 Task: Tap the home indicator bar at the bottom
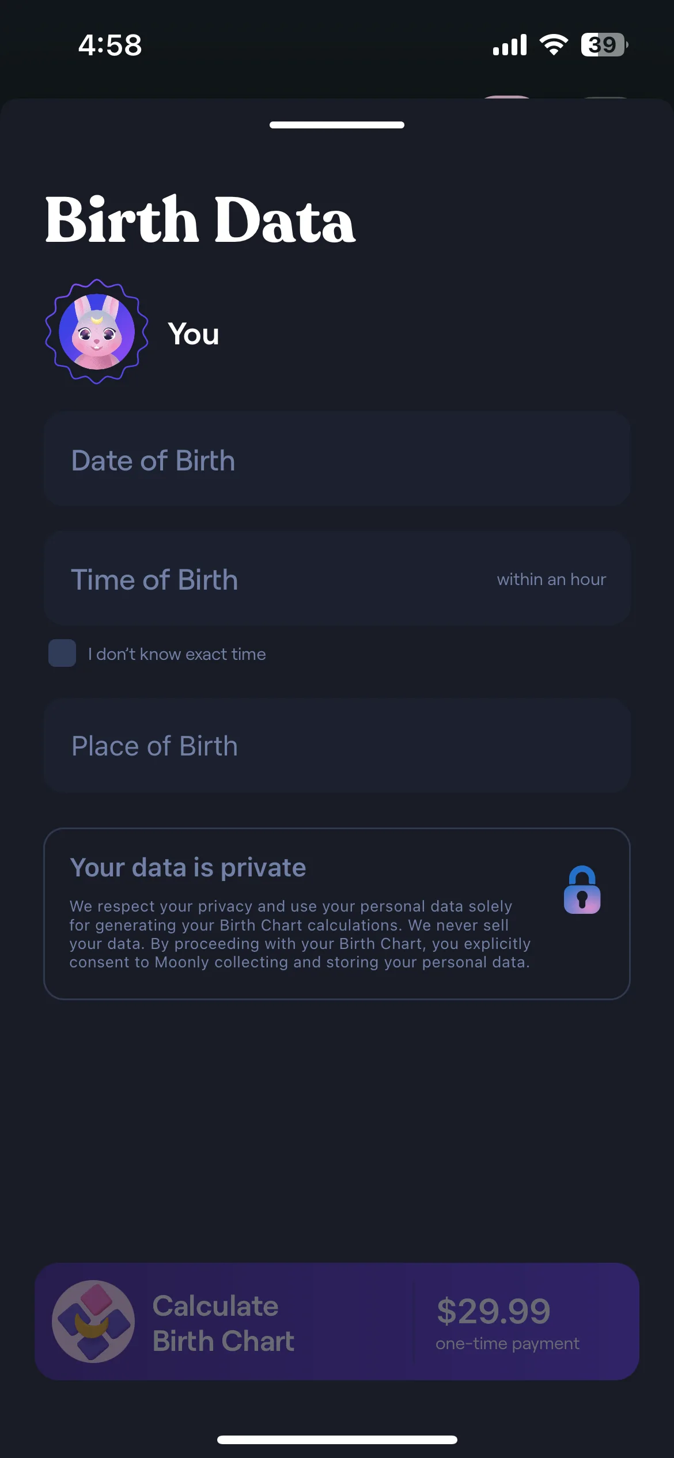(x=337, y=1440)
